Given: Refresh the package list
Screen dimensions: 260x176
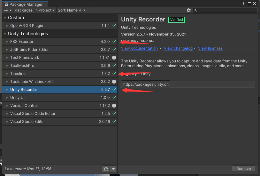Looking at the screenshot, I should [106, 169].
